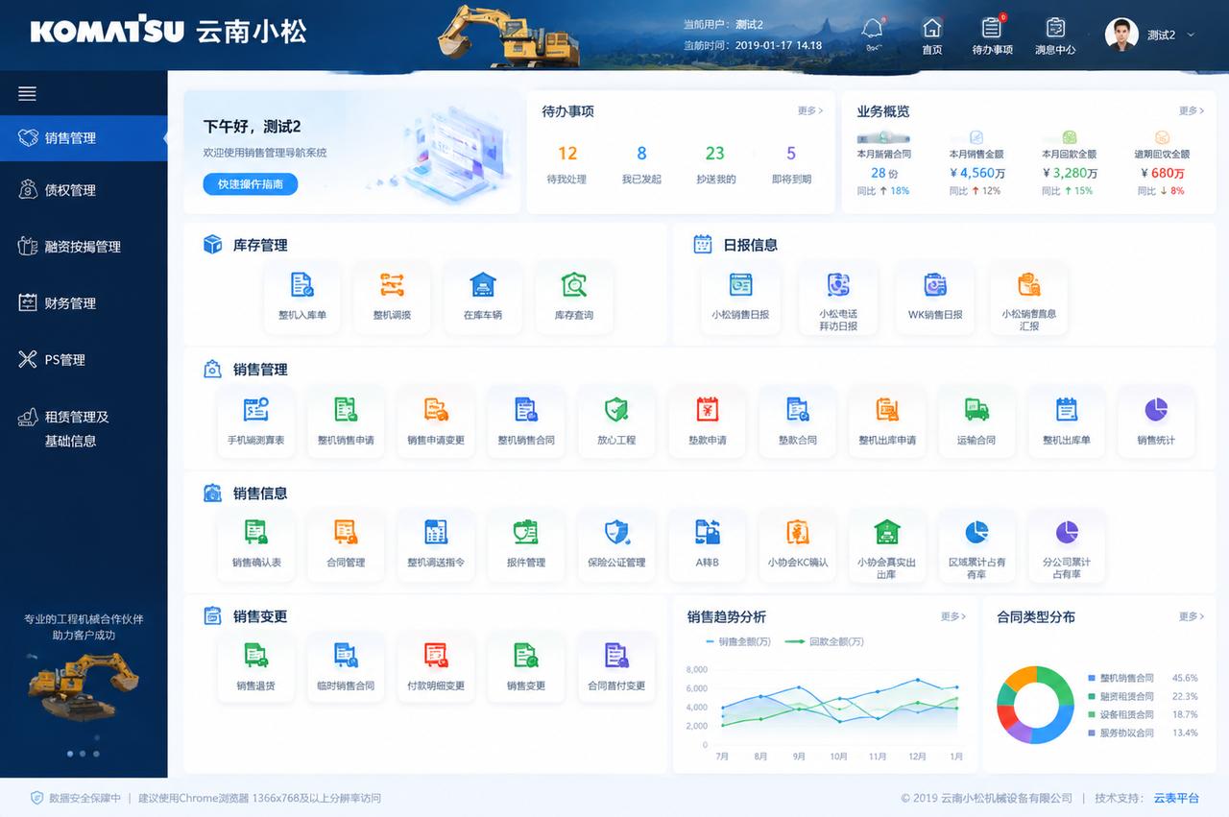Open 小协会真实出库 icon
The width and height of the screenshot is (1229, 817).
click(x=886, y=532)
